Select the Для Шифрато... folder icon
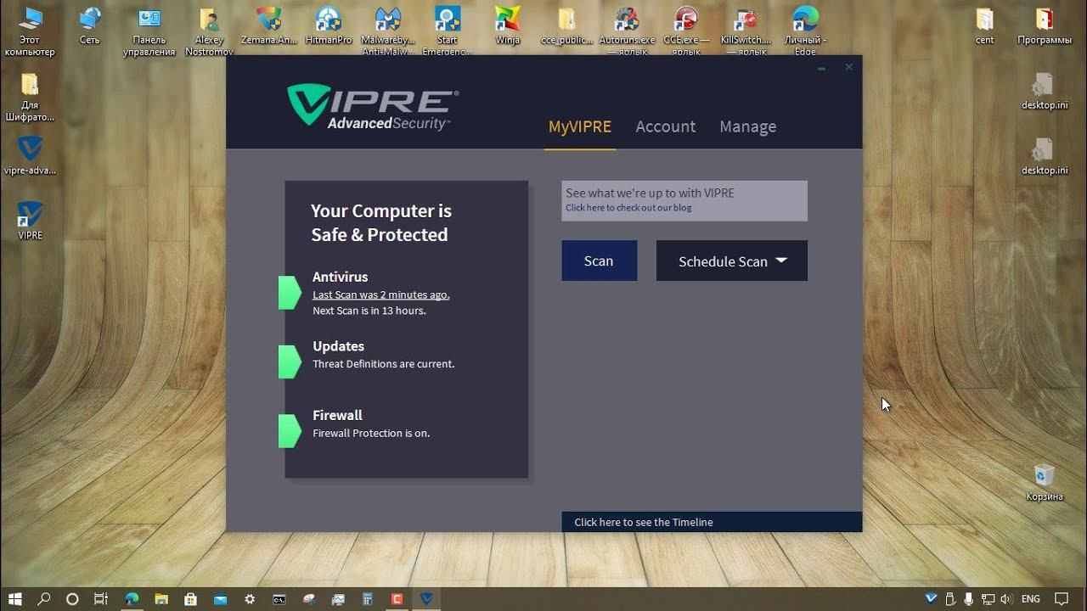The height and width of the screenshot is (611, 1087). coord(30,97)
